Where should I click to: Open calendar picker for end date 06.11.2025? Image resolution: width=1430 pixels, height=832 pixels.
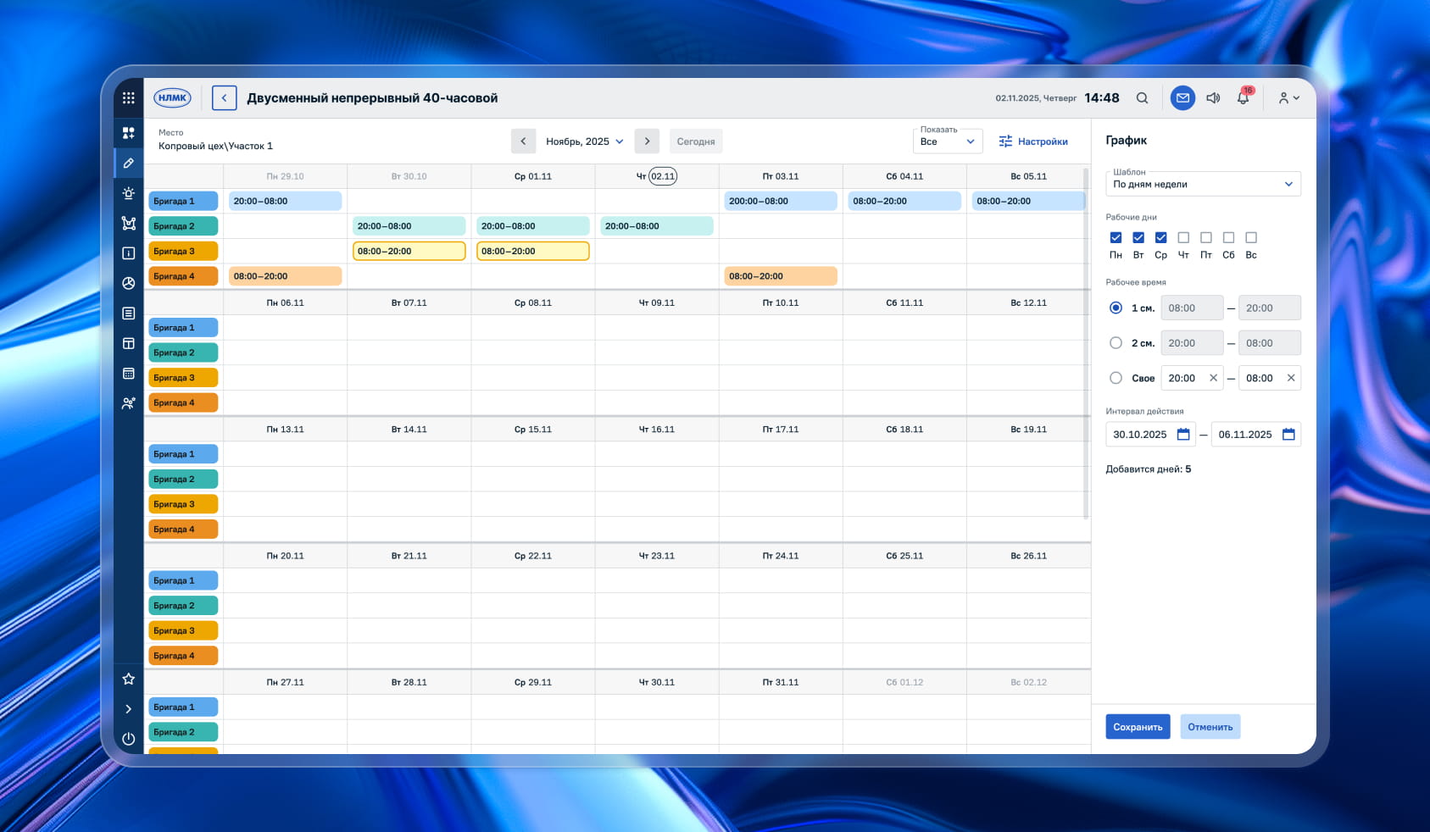(1288, 435)
